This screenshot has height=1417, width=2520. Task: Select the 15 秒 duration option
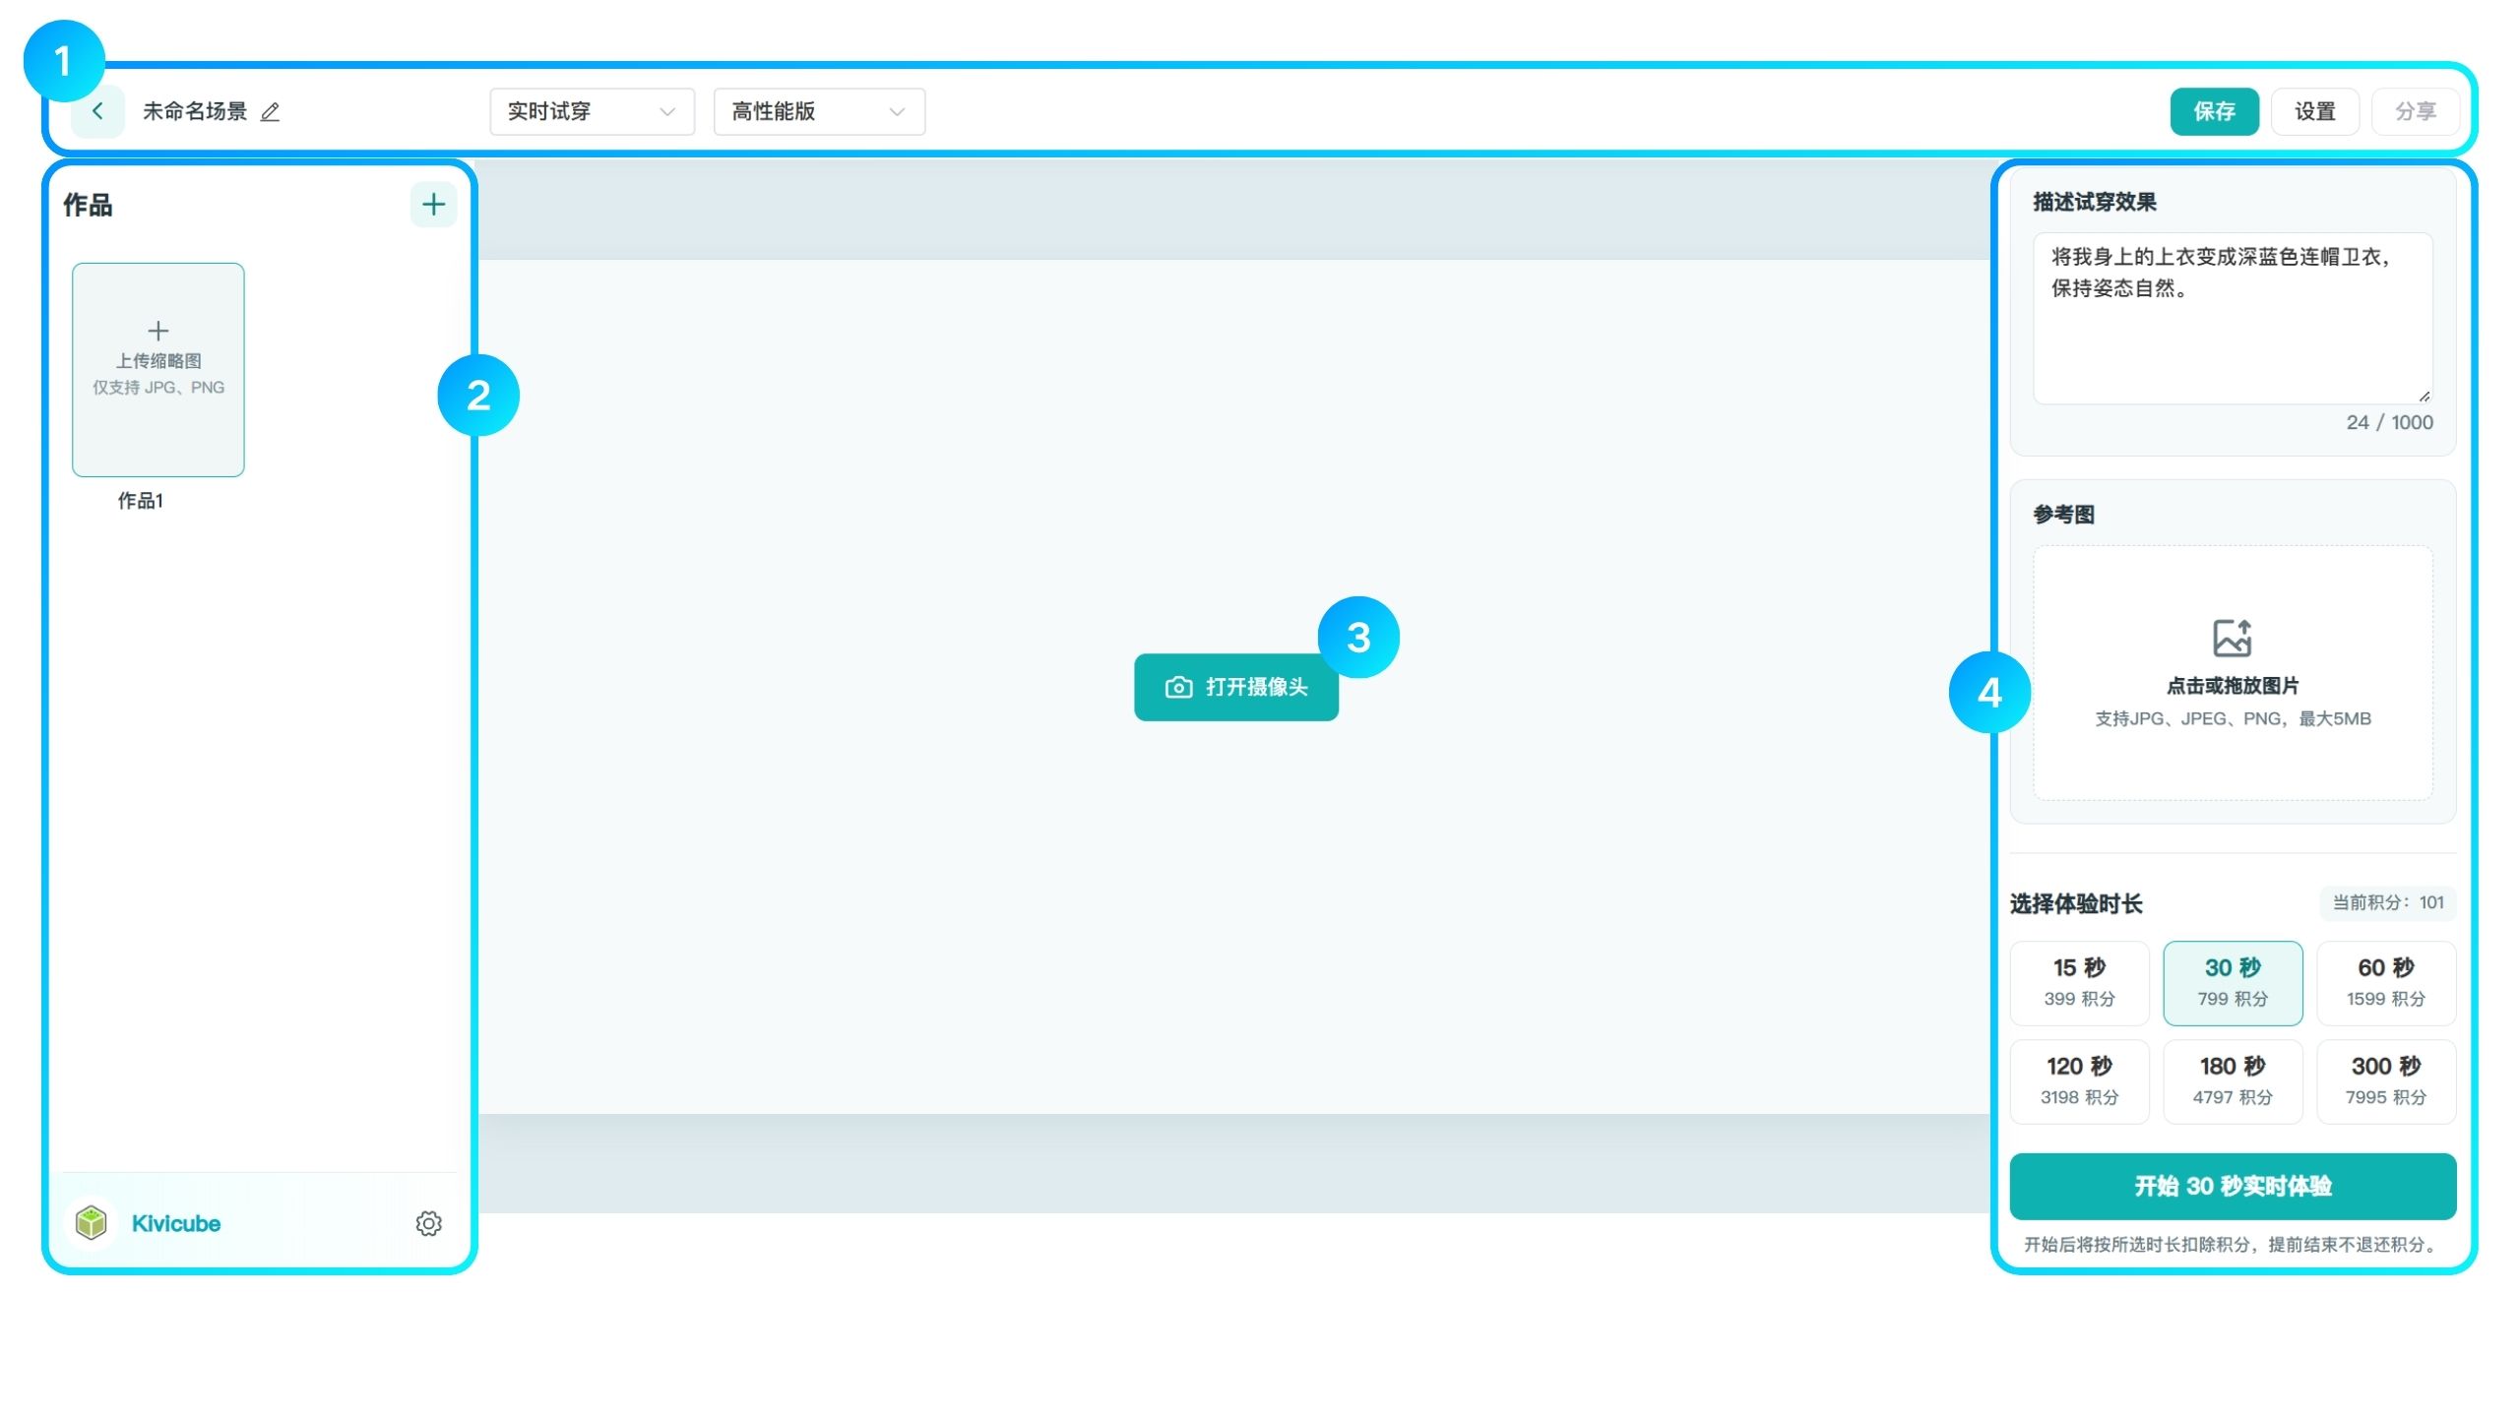coord(2079,982)
